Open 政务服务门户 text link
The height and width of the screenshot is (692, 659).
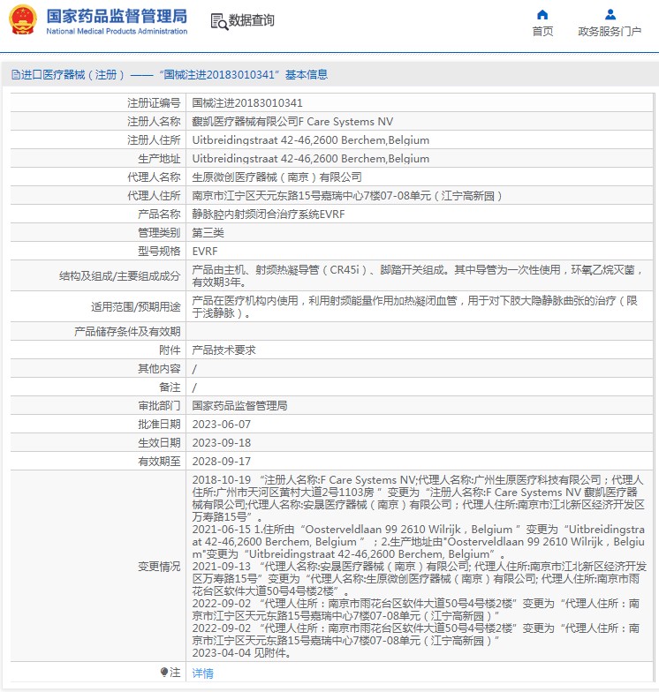coord(610,32)
